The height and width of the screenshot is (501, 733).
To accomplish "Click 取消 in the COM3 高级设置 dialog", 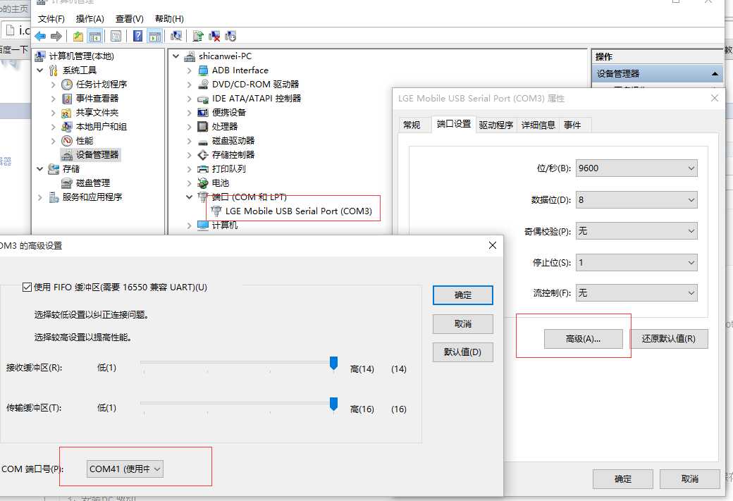I will 463,324.
